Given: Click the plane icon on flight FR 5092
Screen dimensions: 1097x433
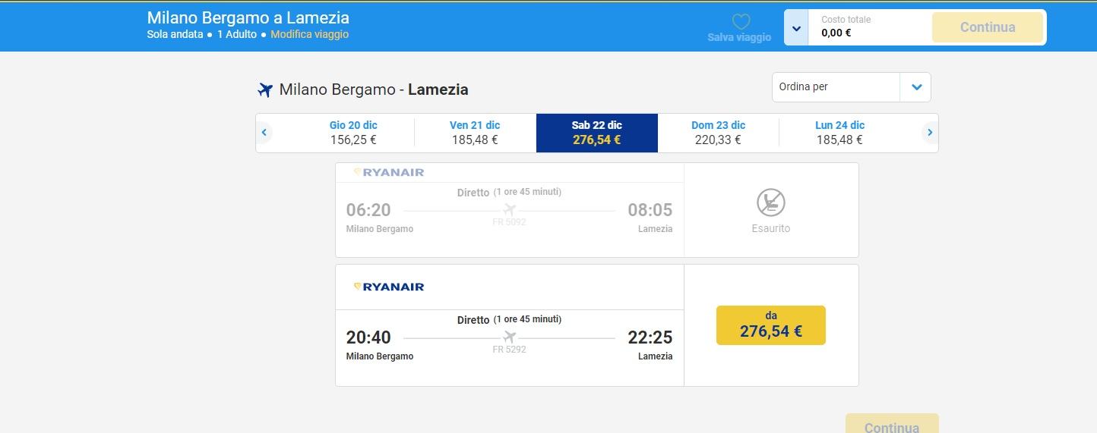Looking at the screenshot, I should tap(509, 209).
